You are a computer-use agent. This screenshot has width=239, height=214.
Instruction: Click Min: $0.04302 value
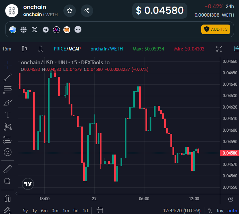tap(189, 49)
